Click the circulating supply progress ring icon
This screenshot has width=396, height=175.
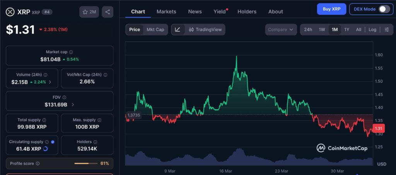pyautogui.click(x=46, y=149)
